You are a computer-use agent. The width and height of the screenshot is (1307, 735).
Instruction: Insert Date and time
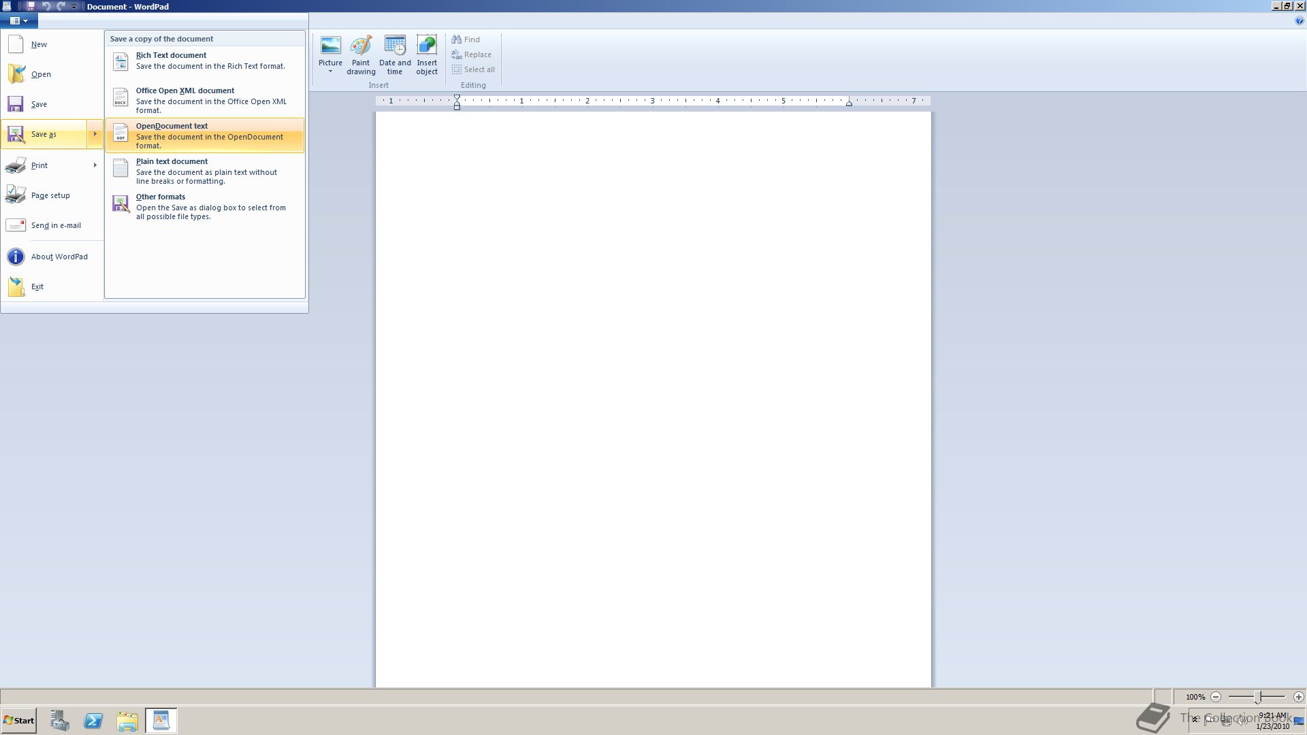coord(395,55)
